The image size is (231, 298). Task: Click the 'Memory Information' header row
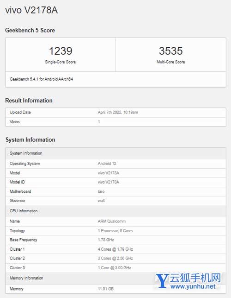pos(115,278)
